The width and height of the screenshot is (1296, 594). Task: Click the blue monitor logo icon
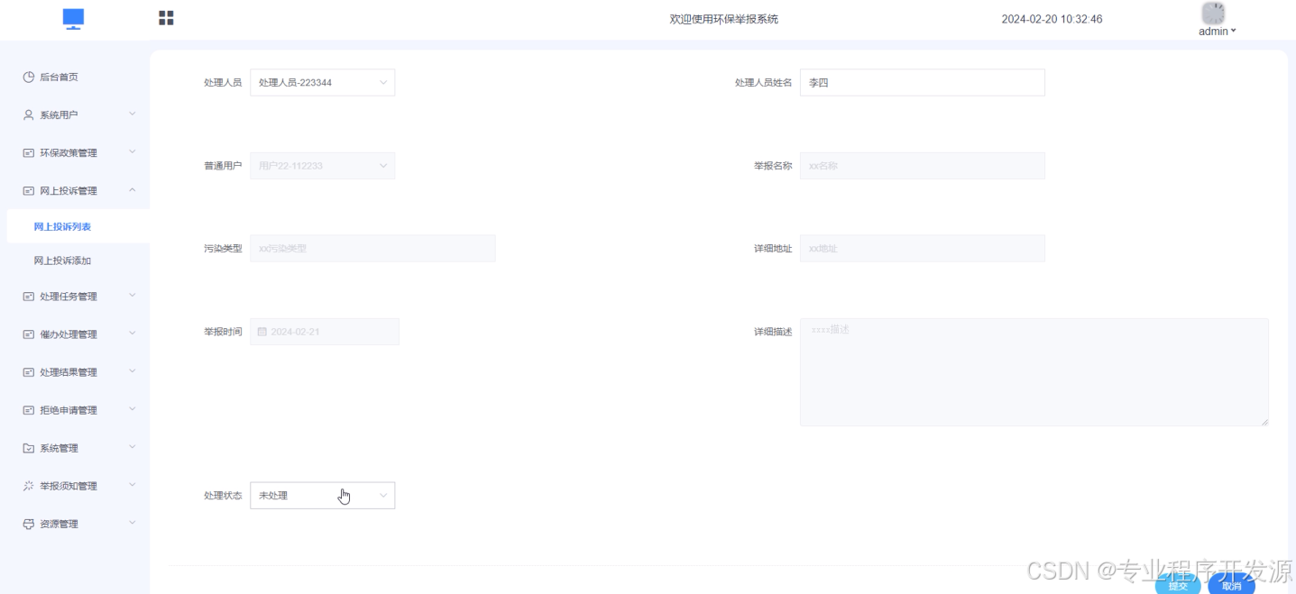(x=74, y=19)
